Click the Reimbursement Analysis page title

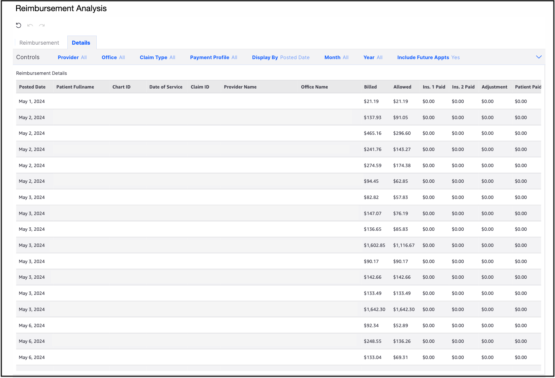click(61, 8)
